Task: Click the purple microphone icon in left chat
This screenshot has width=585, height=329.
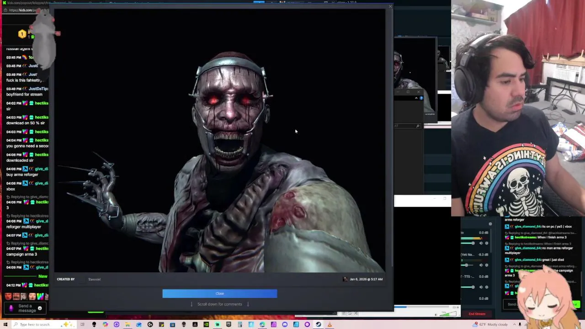Action: 11,308
